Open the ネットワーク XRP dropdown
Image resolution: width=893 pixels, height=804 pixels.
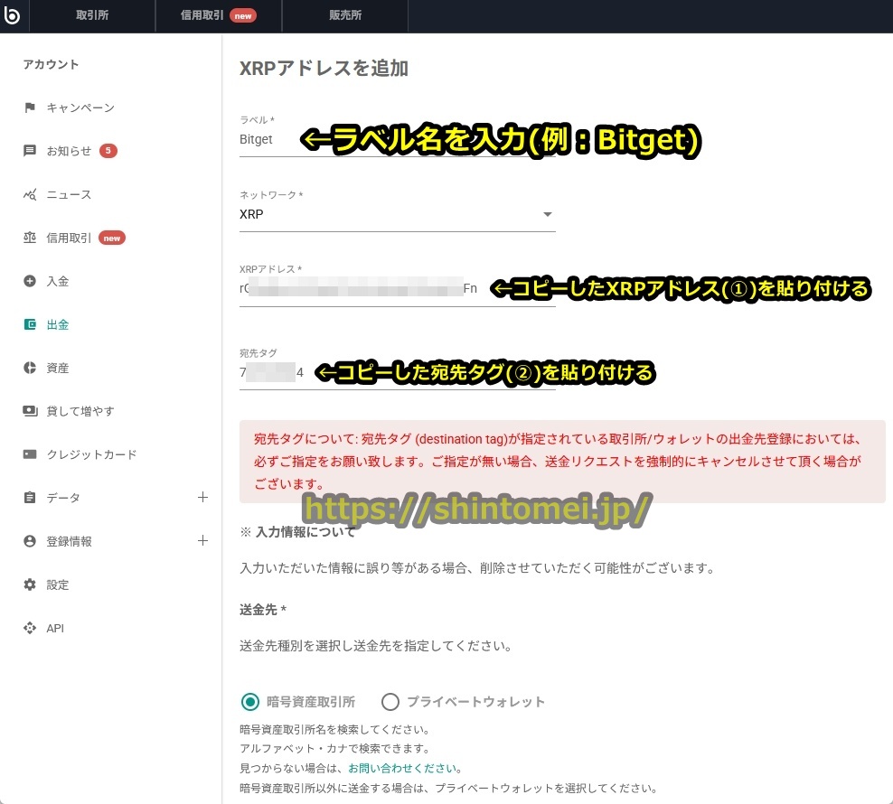pyautogui.click(x=398, y=215)
